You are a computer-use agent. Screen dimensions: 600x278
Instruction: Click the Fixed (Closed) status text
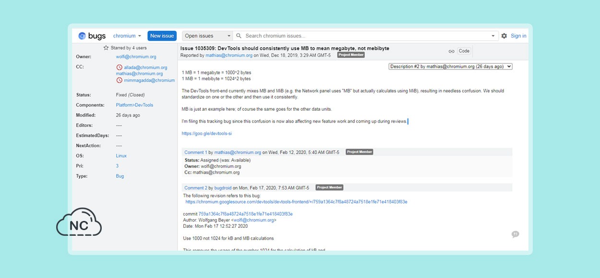click(130, 95)
